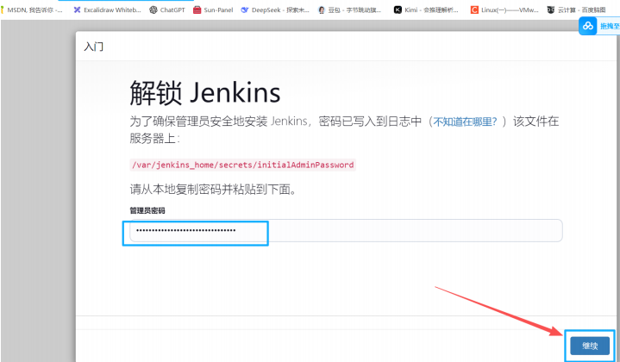Click the 请从本地复制密码并粘贴到下面 text

214,190
